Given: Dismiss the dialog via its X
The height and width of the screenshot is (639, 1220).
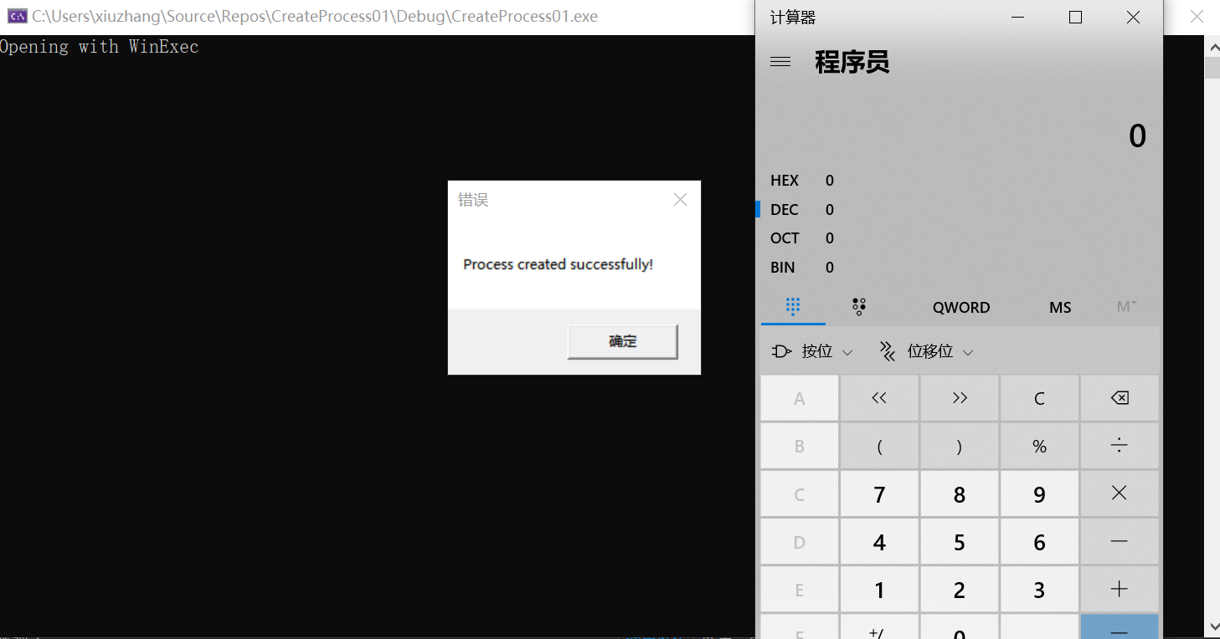Looking at the screenshot, I should pyautogui.click(x=679, y=199).
